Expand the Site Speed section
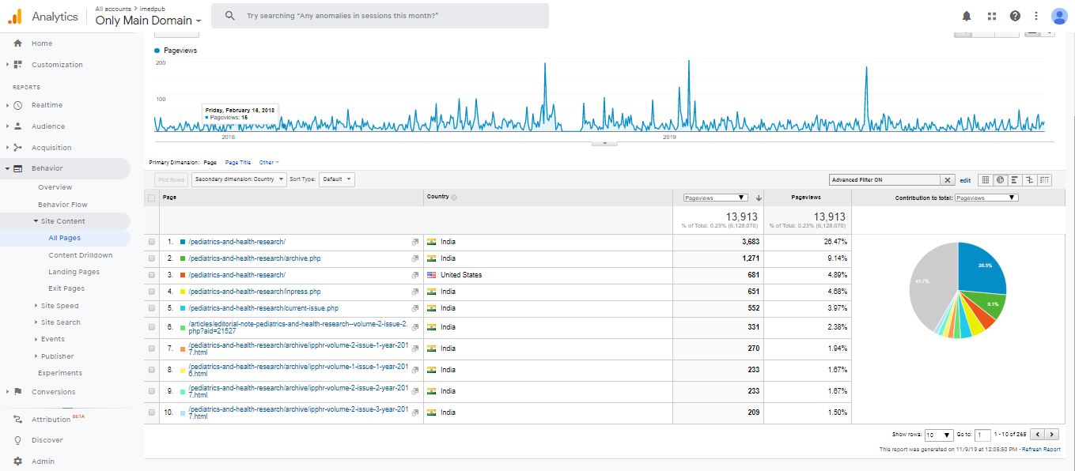Screen dimensions: 1075x471 pyautogui.click(x=59, y=306)
